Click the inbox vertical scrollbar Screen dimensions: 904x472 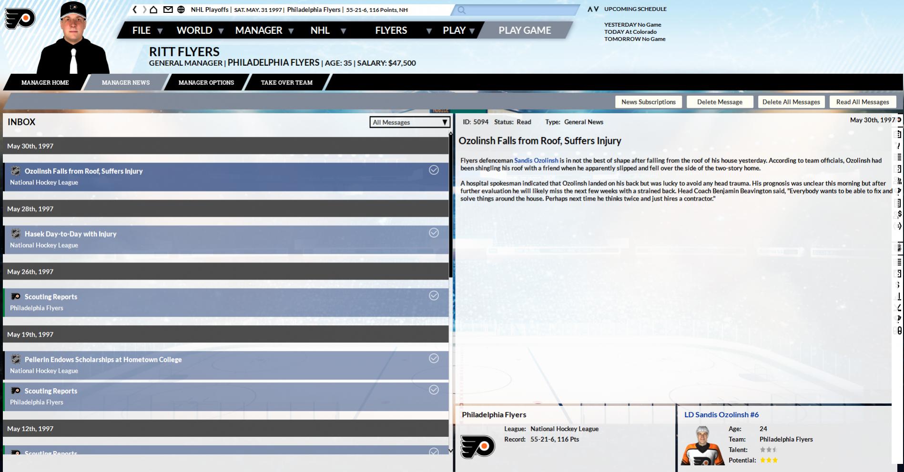tap(451, 207)
